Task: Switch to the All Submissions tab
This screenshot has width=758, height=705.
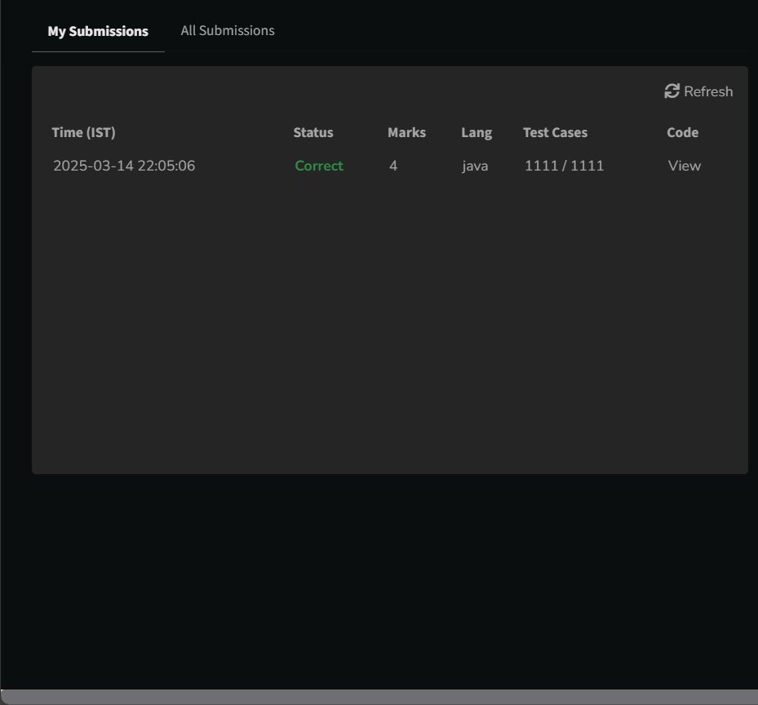Action: click(228, 30)
